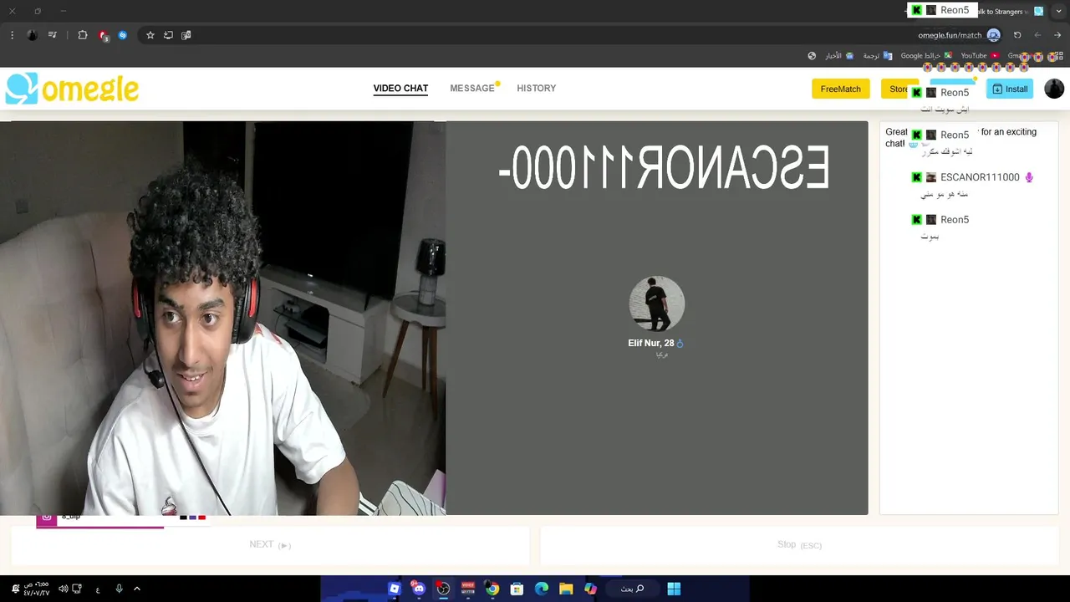Open the Chrome three-dot menu
The height and width of the screenshot is (602, 1070).
12,35
